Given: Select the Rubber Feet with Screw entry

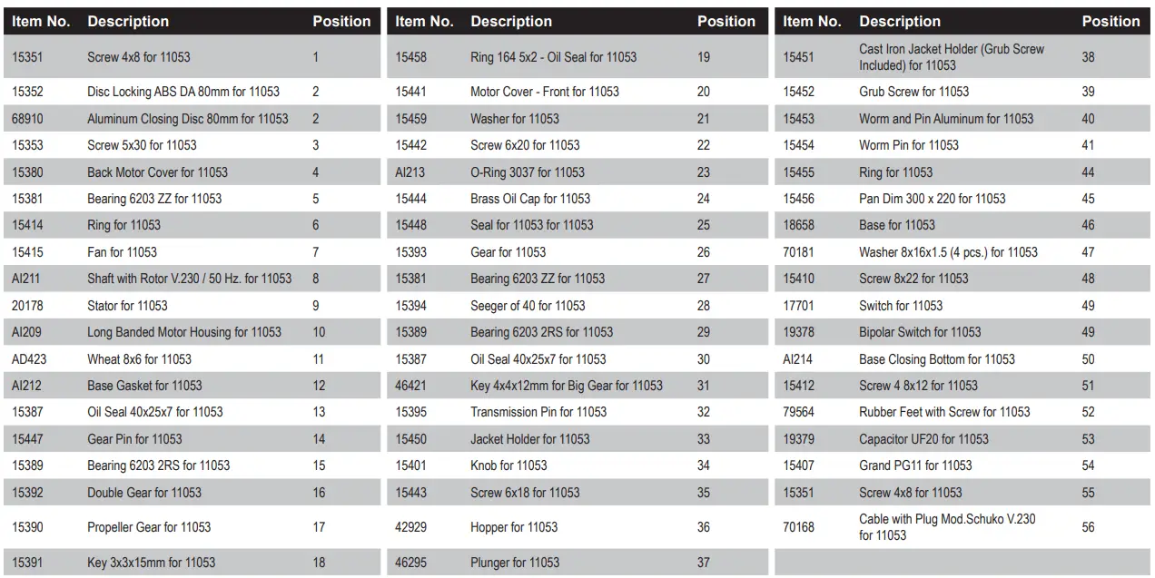Looking at the screenshot, I should pyautogui.click(x=944, y=412).
